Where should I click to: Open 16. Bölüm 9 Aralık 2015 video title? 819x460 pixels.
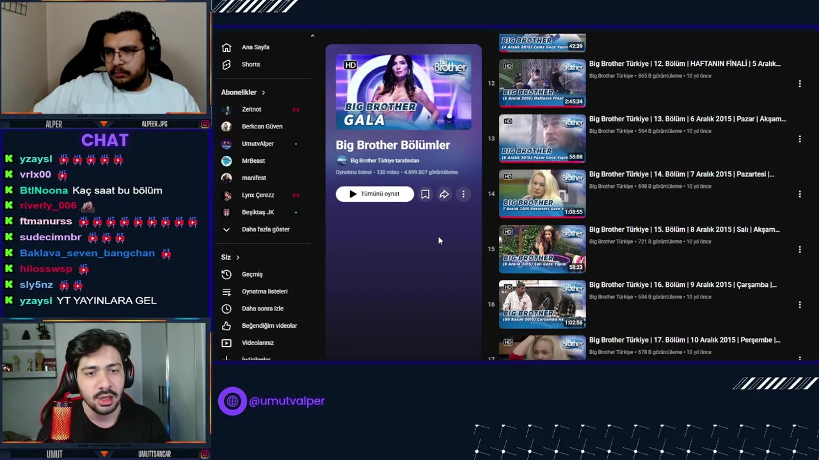click(683, 284)
